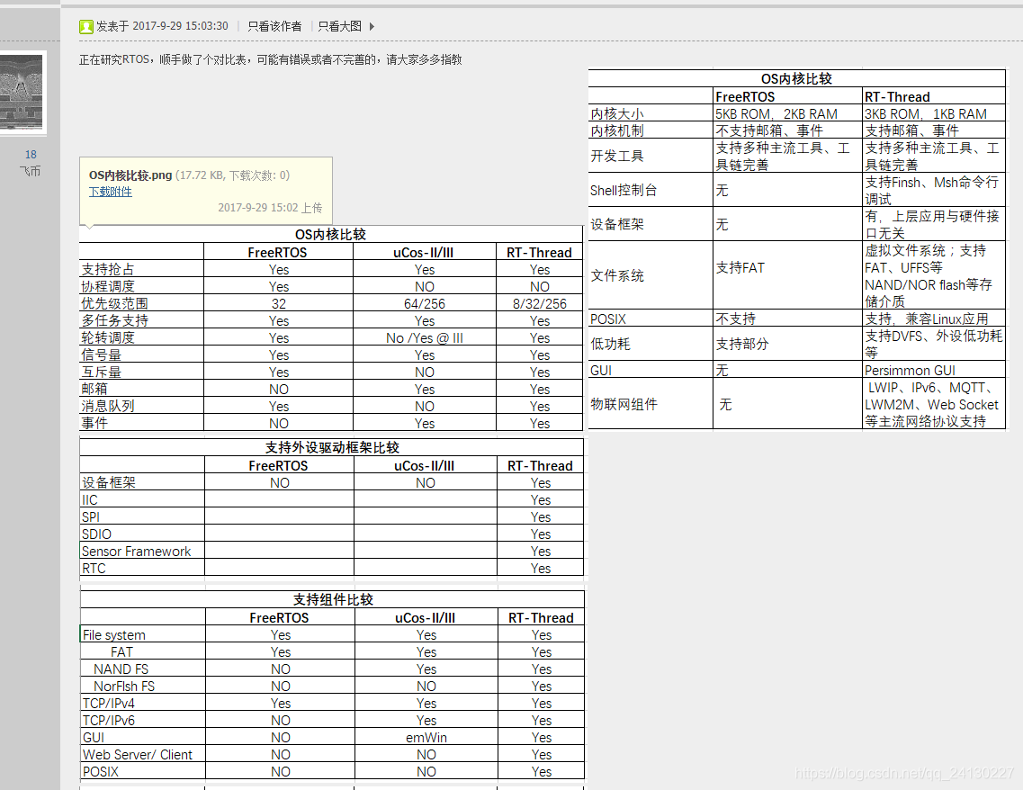Click the green author icon before 发表于
The height and width of the screenshot is (790, 1023).
coord(86,27)
